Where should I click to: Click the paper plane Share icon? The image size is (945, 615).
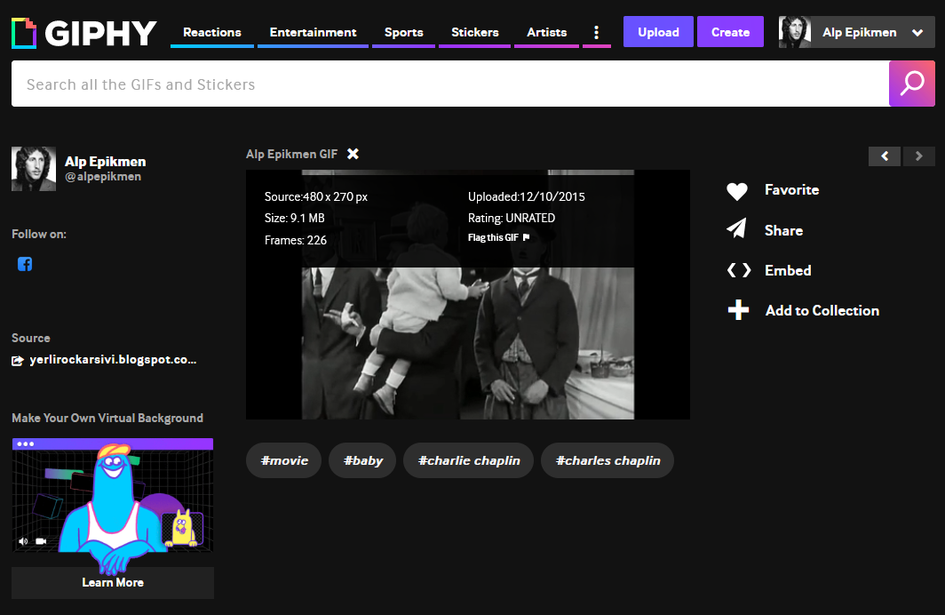(736, 228)
